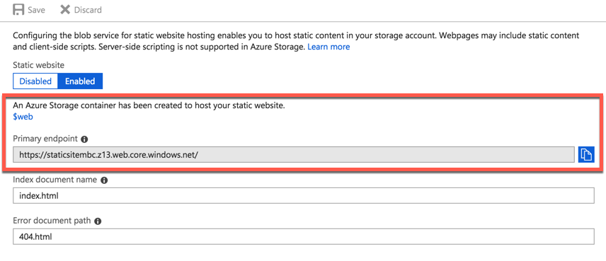
Task: Click the 'An Azure Storage container has been created' message
Action: (x=149, y=106)
